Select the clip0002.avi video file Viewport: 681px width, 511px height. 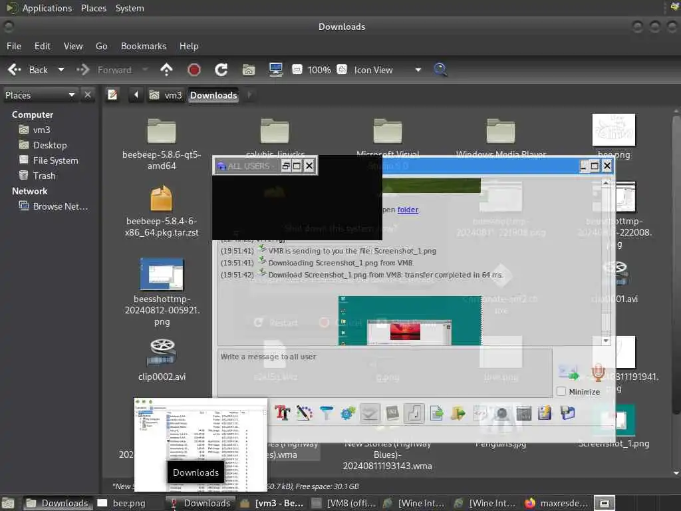click(162, 360)
